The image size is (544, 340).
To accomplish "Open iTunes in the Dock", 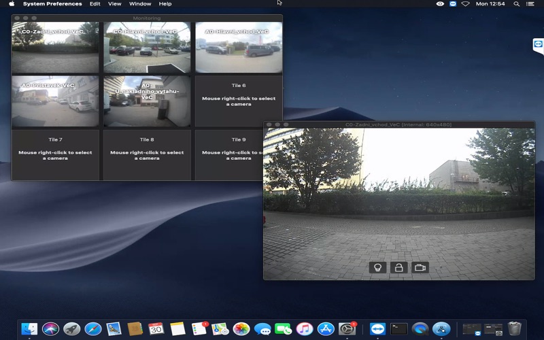I will (305, 328).
